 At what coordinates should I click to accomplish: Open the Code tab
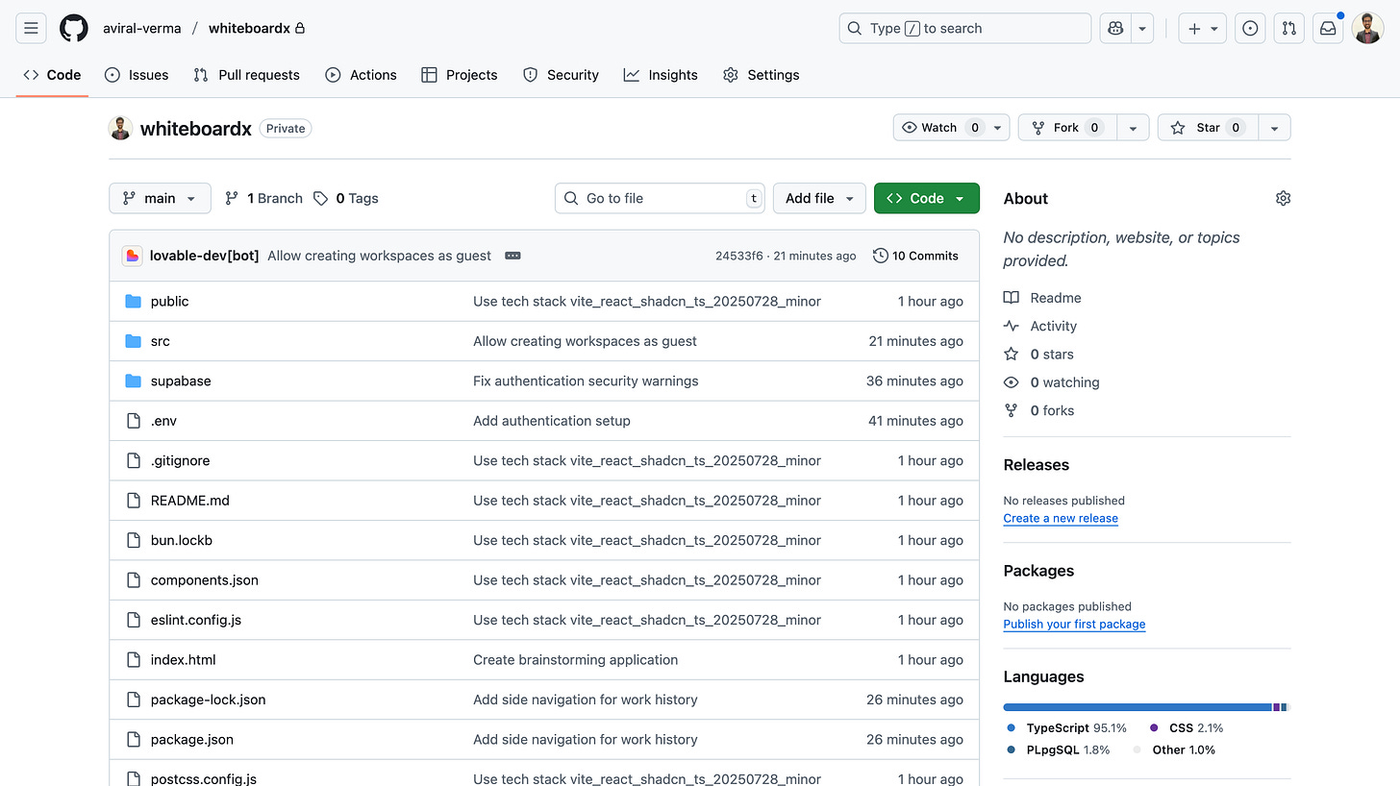coord(53,75)
